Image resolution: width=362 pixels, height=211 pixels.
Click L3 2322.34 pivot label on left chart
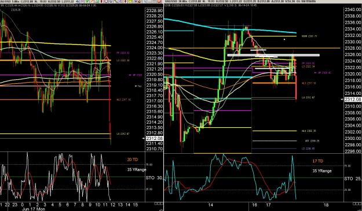tap(123, 60)
